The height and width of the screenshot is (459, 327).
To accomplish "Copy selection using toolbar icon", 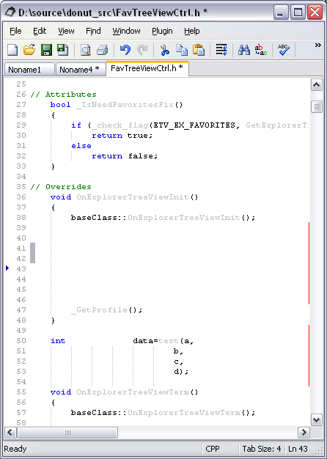I will pos(182,50).
